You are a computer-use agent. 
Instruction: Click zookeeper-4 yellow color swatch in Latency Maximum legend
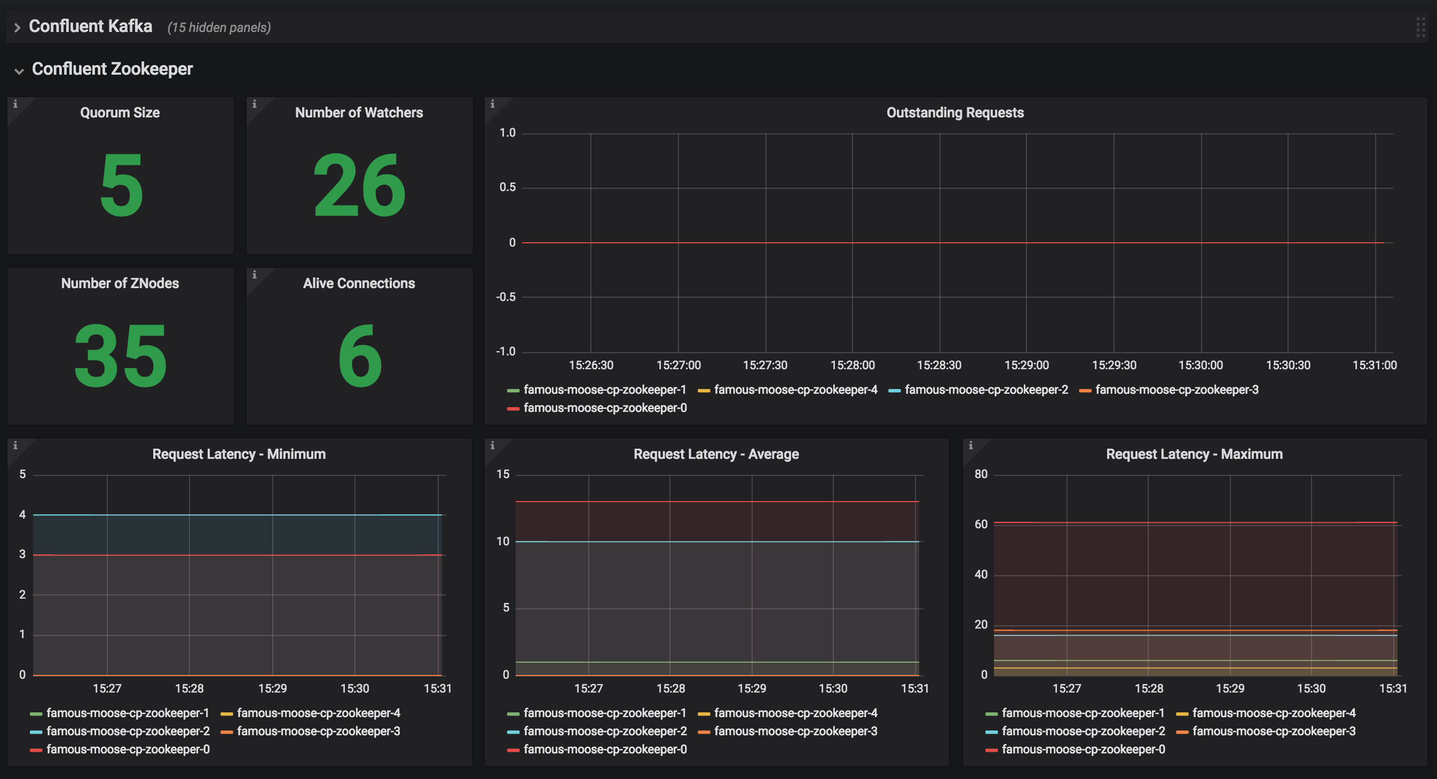click(x=1182, y=714)
